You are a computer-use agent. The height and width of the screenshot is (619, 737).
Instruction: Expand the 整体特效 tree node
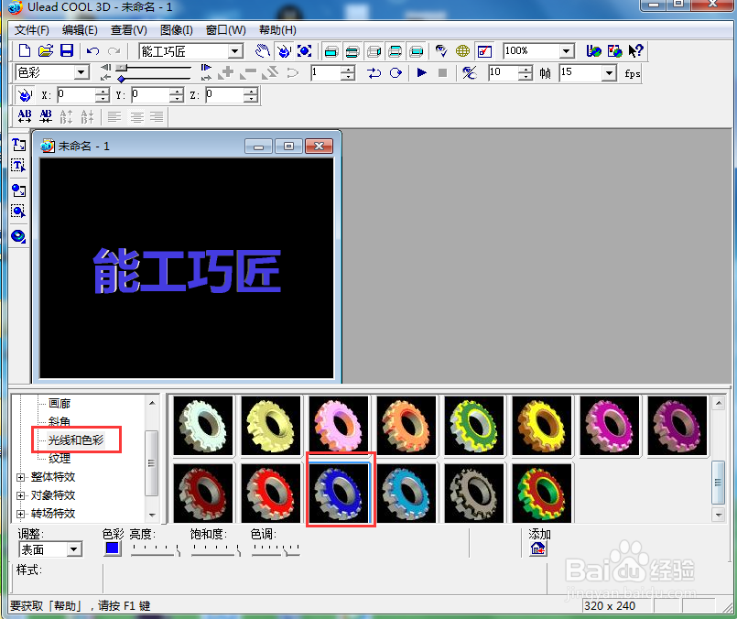coord(20,478)
